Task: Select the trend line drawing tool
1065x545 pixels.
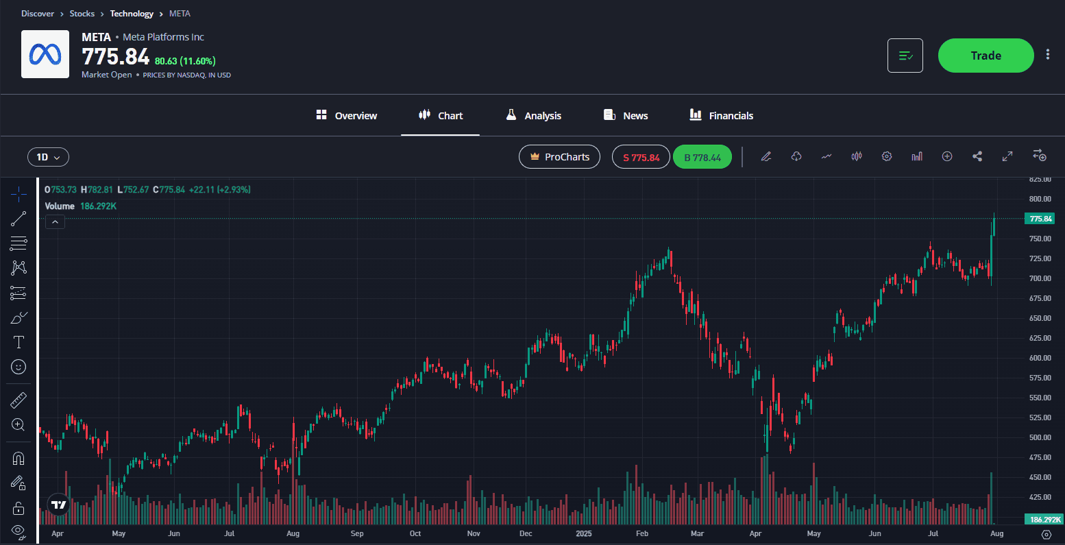Action: [x=19, y=219]
